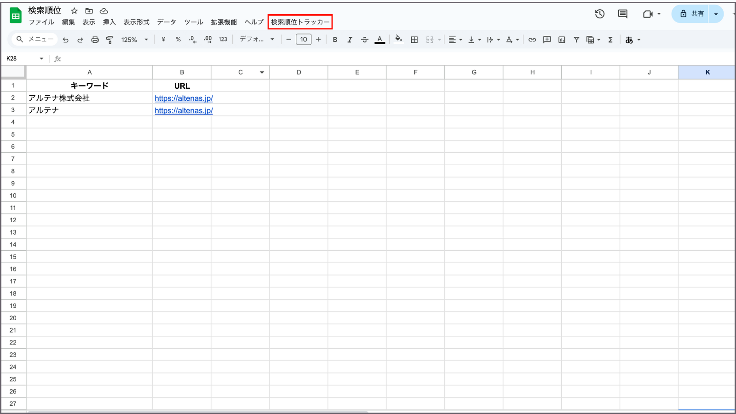
Task: Click the fill color bucket icon
Action: [x=398, y=40]
